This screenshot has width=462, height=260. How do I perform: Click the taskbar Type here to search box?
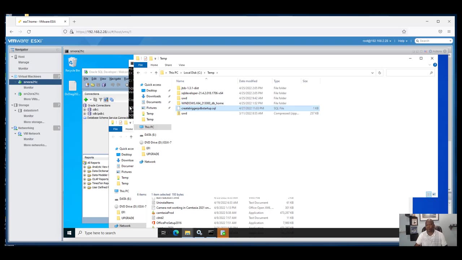click(116, 233)
